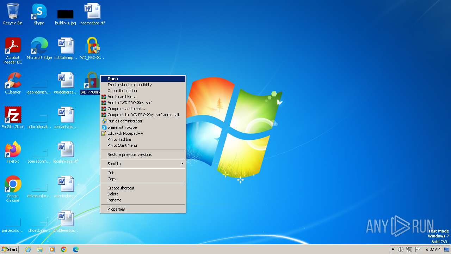
Task: Open Chrome from the taskbar
Action: 64,249
